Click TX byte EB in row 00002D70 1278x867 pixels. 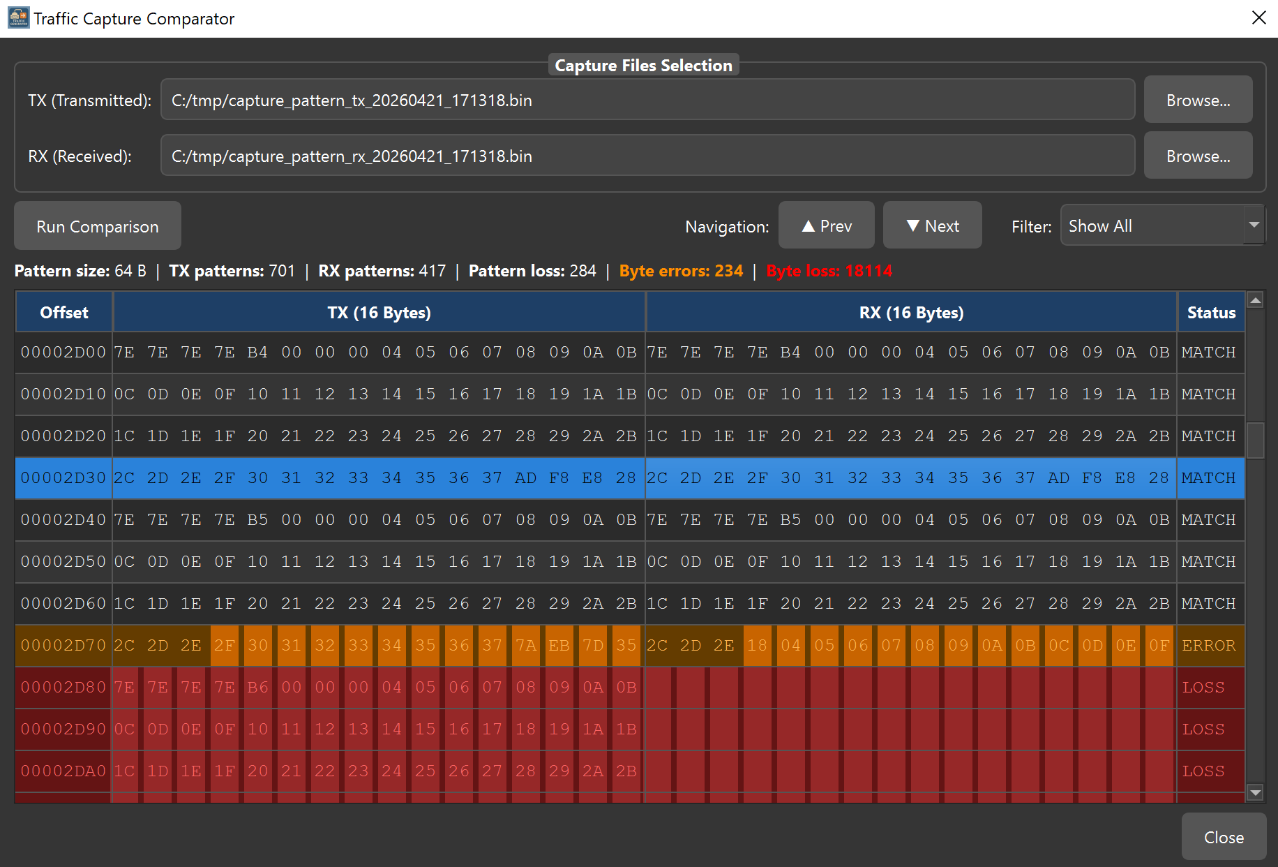tap(559, 646)
